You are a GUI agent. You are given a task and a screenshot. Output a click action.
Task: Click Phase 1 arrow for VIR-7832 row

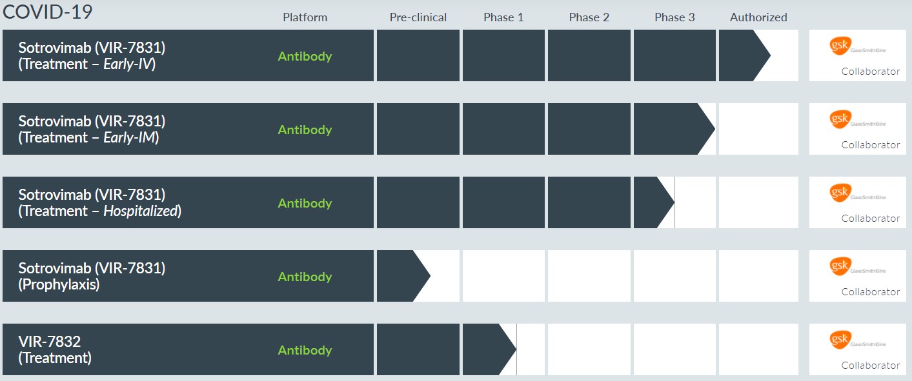pos(489,349)
